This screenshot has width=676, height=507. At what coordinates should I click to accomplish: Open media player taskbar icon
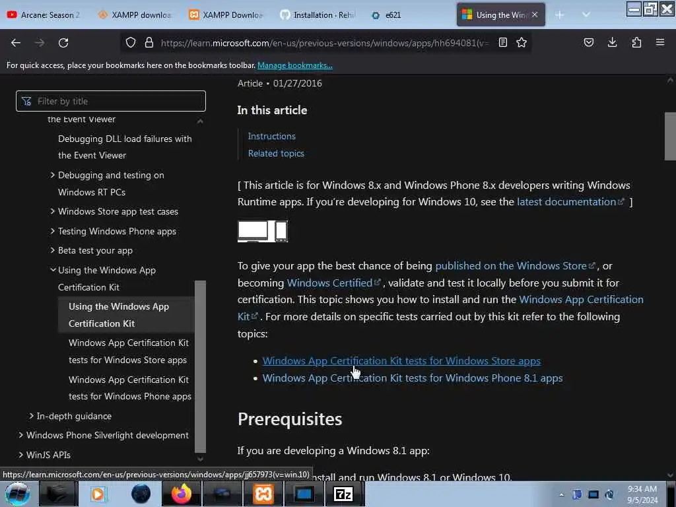pyautogui.click(x=98, y=494)
